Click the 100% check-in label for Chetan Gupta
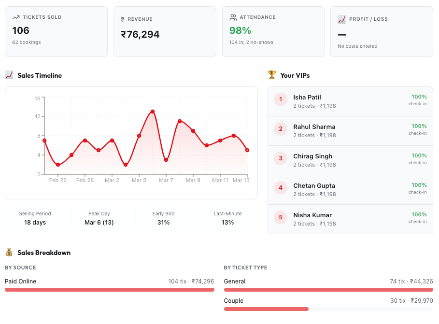Image resolution: width=439 pixels, height=324 pixels. (417, 188)
